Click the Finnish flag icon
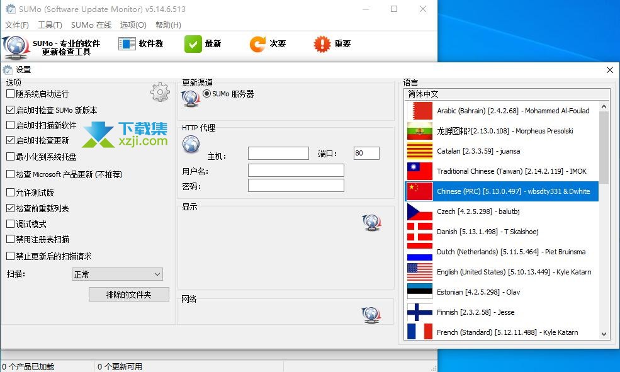The width and height of the screenshot is (620, 372). tap(420, 312)
